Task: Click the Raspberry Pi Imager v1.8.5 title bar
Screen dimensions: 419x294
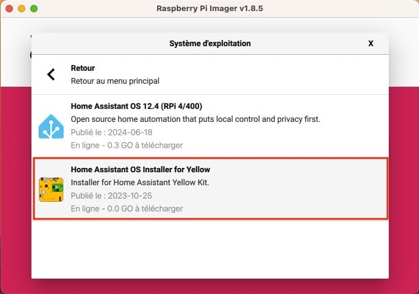Action: click(209, 9)
